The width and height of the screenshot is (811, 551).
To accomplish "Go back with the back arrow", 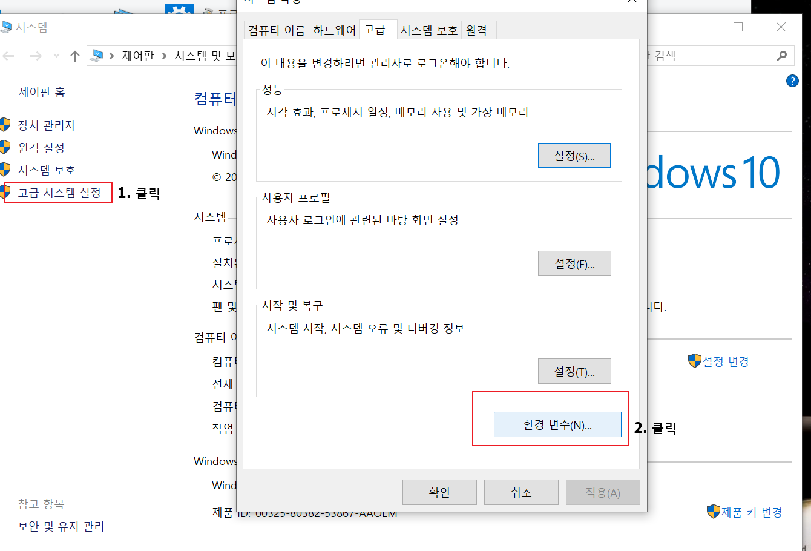I will (9, 56).
